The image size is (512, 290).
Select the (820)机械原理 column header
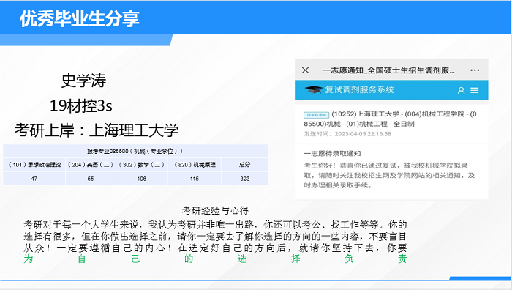click(x=195, y=165)
